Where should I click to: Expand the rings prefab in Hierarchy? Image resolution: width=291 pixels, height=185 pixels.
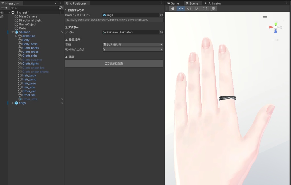tap(13, 103)
